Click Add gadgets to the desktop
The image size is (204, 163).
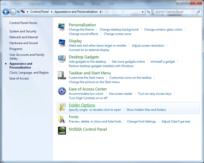click(88, 62)
